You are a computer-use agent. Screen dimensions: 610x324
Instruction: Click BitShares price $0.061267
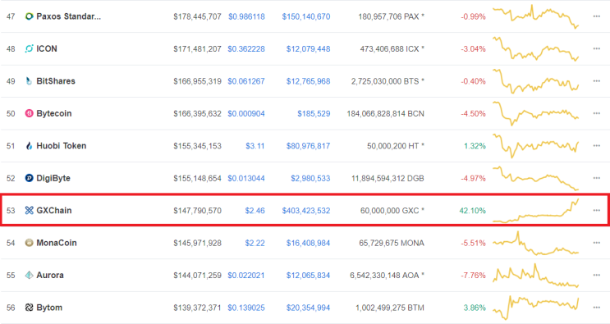246,81
